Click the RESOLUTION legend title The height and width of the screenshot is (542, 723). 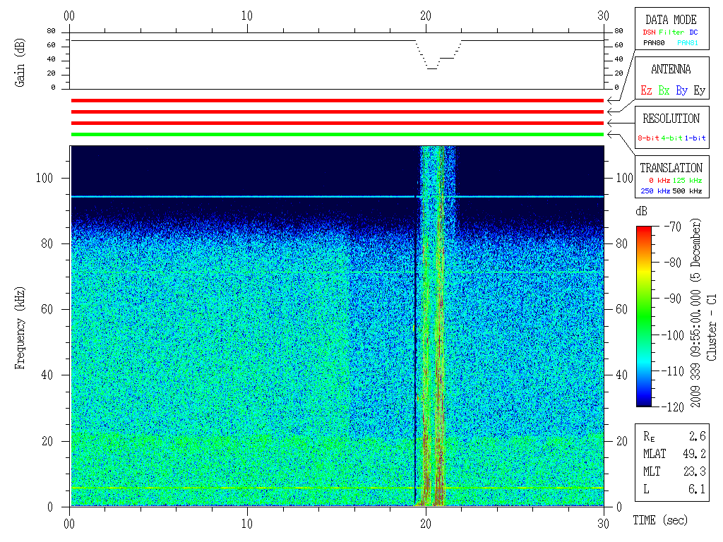point(671,119)
